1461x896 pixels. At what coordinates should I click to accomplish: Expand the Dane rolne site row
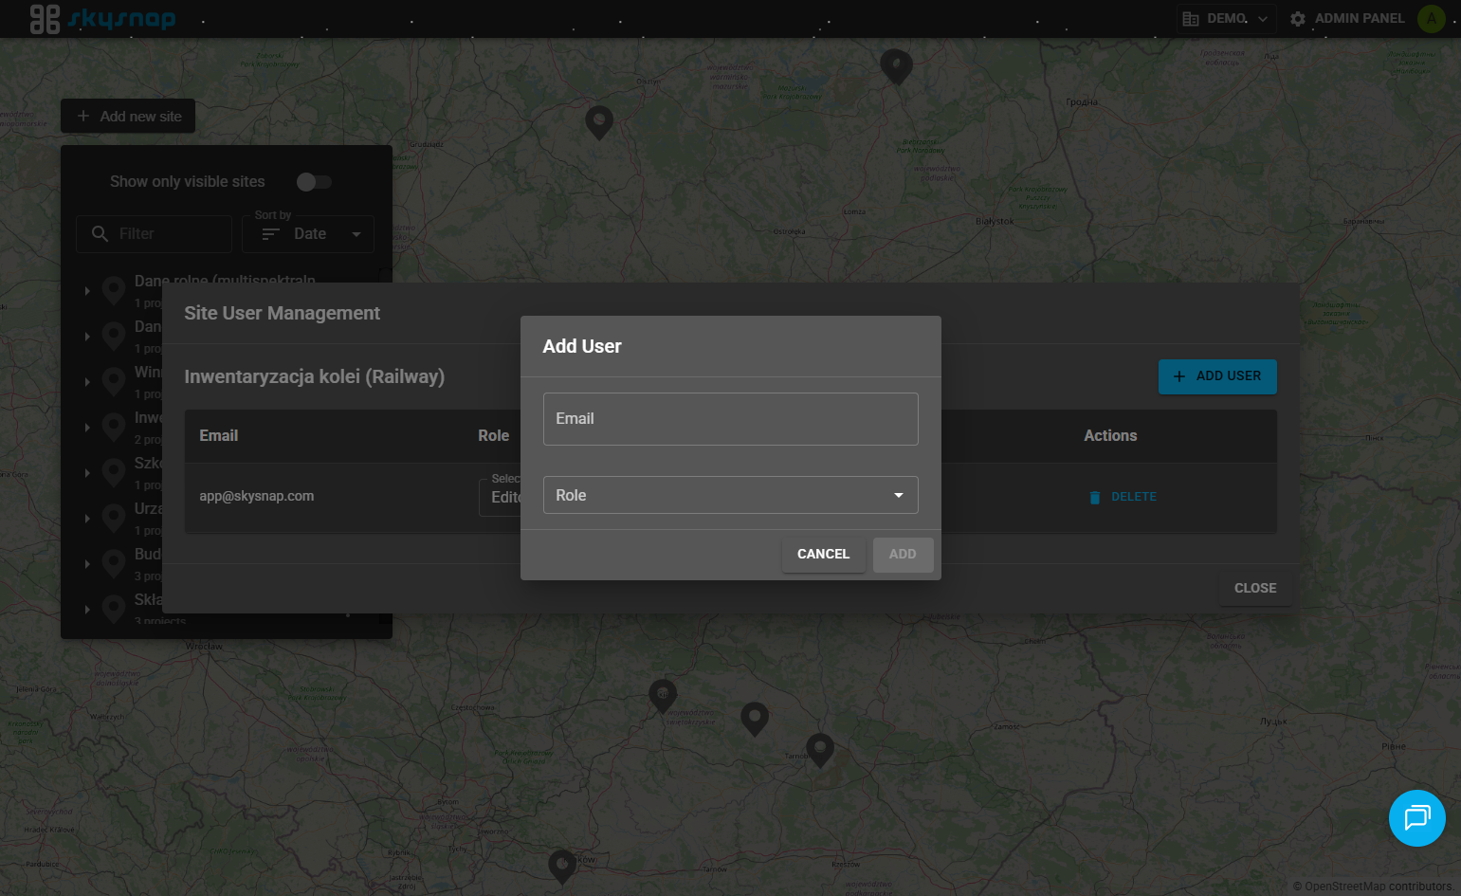87,291
